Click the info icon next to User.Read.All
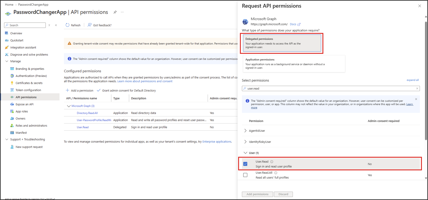This screenshot has height=200, width=428. (276, 173)
